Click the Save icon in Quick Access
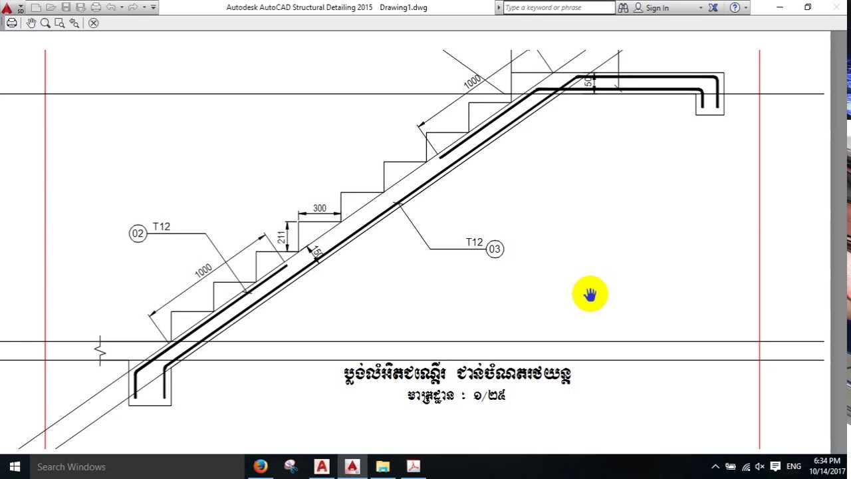This screenshot has height=479, width=851. click(x=66, y=7)
